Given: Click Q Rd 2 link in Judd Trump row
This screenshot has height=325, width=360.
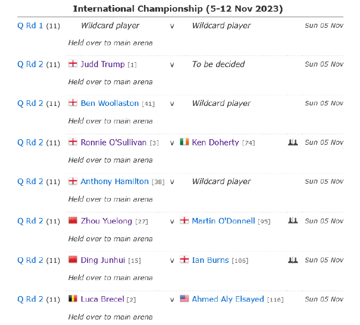Looking at the screenshot, I should coord(30,64).
